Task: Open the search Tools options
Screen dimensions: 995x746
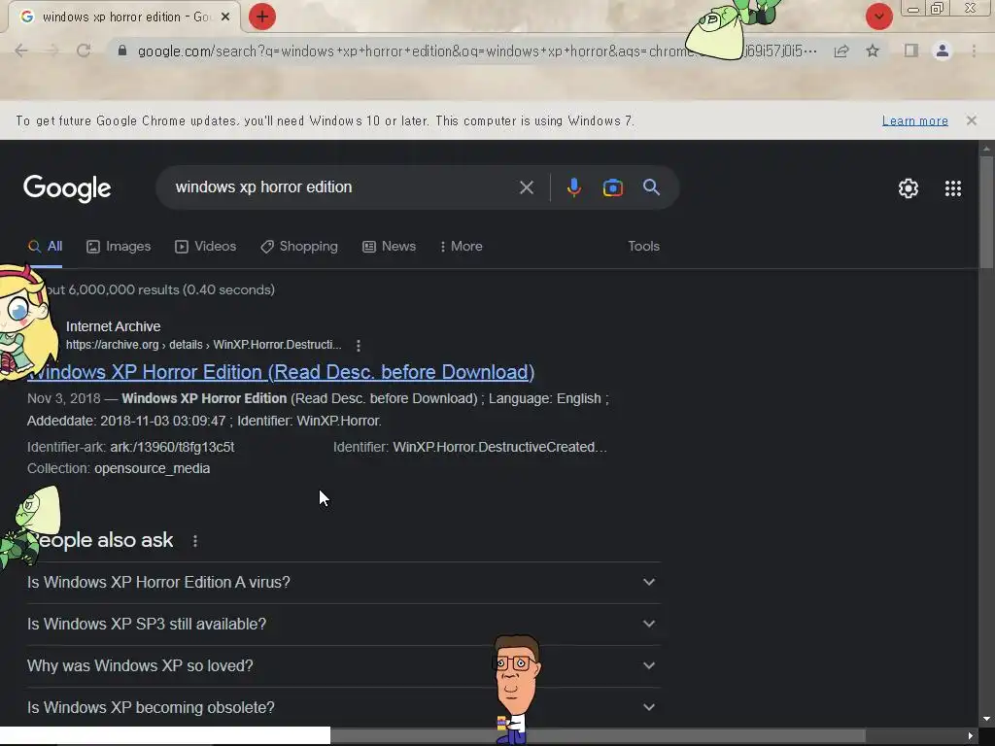Action: (x=643, y=246)
